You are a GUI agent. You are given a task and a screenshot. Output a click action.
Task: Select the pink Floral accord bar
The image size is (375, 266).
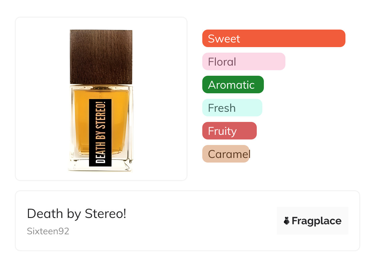tap(244, 62)
